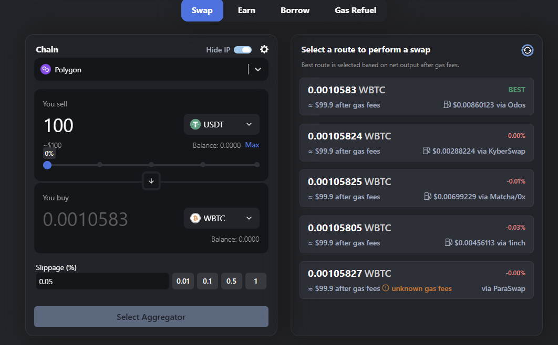
Task: Click the Polygon chain logo icon
Action: [46, 70]
